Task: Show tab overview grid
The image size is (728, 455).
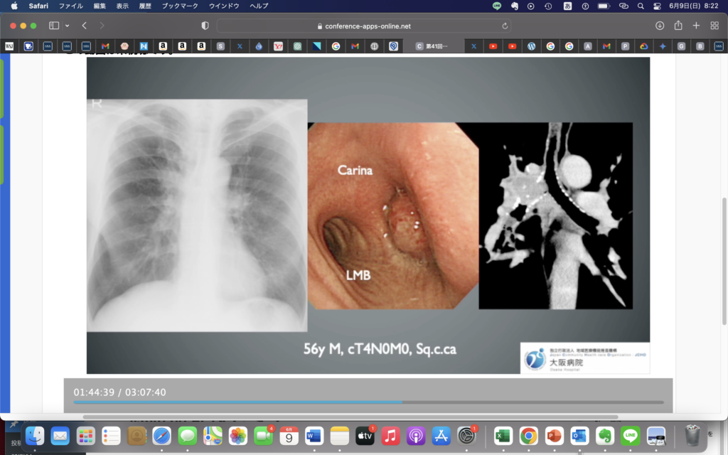Action: [x=714, y=26]
